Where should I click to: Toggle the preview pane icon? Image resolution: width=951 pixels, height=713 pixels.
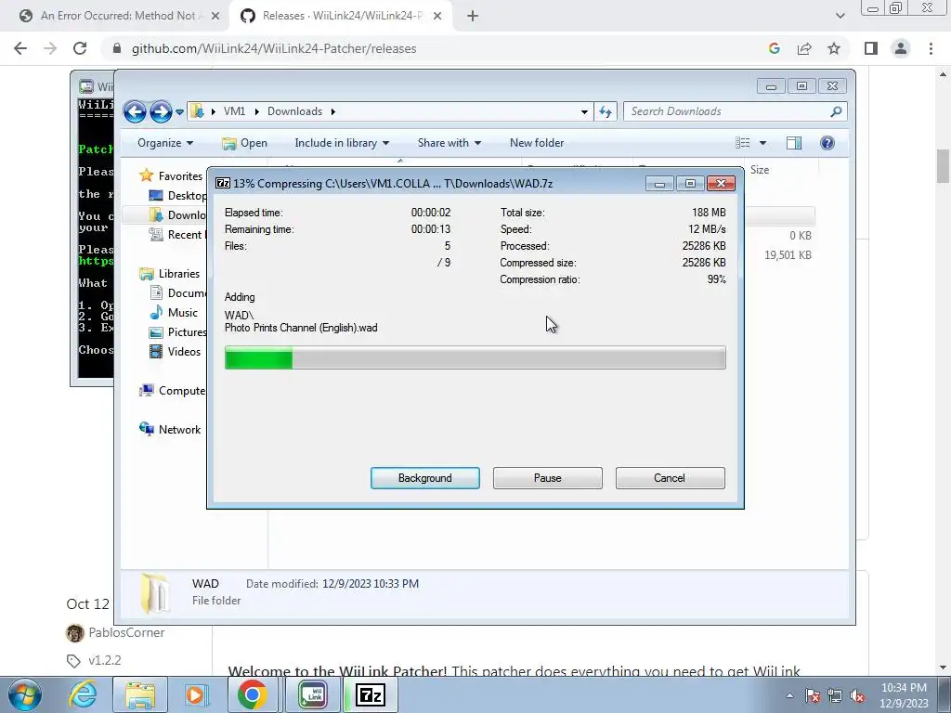click(x=794, y=143)
